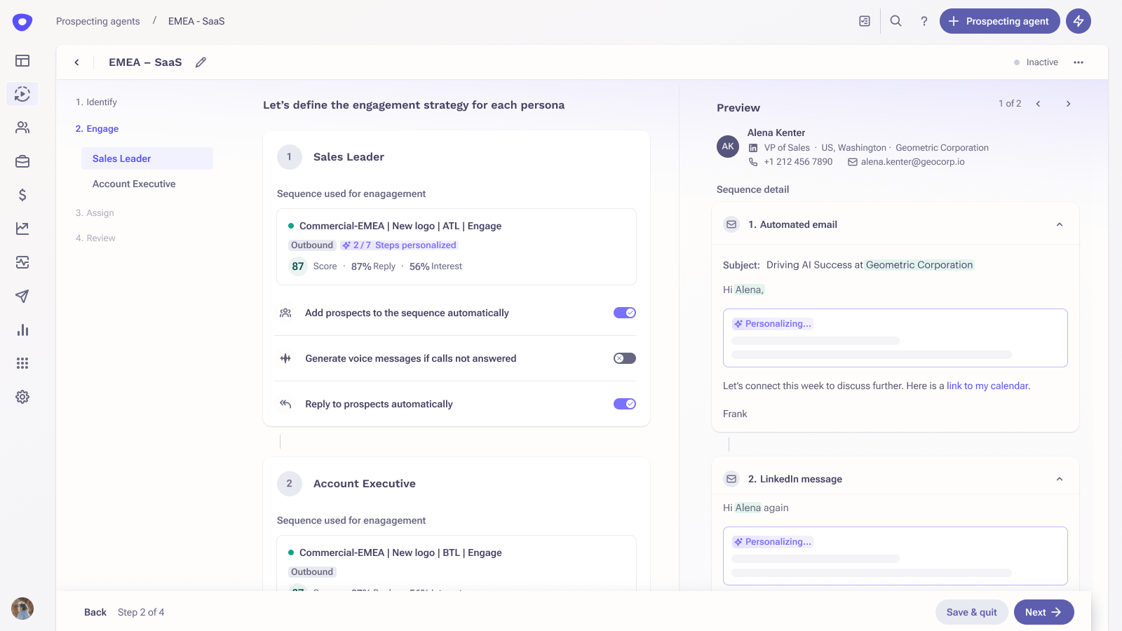The image size is (1122, 631).
Task: Go to step 3. Assign
Action: 95,213
